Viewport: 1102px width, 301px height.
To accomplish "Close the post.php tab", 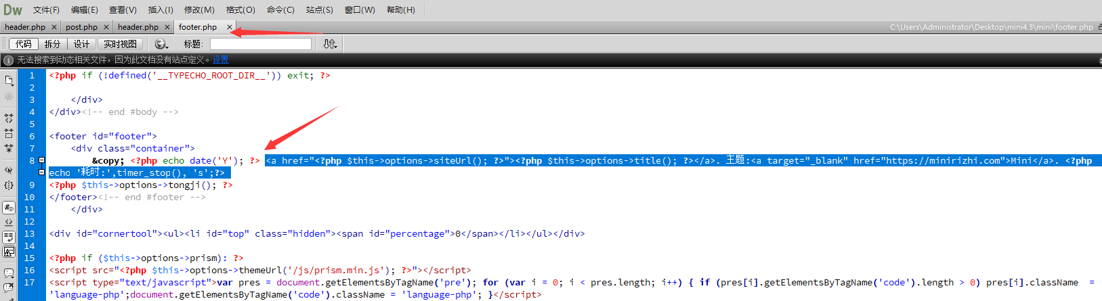I will [106, 27].
